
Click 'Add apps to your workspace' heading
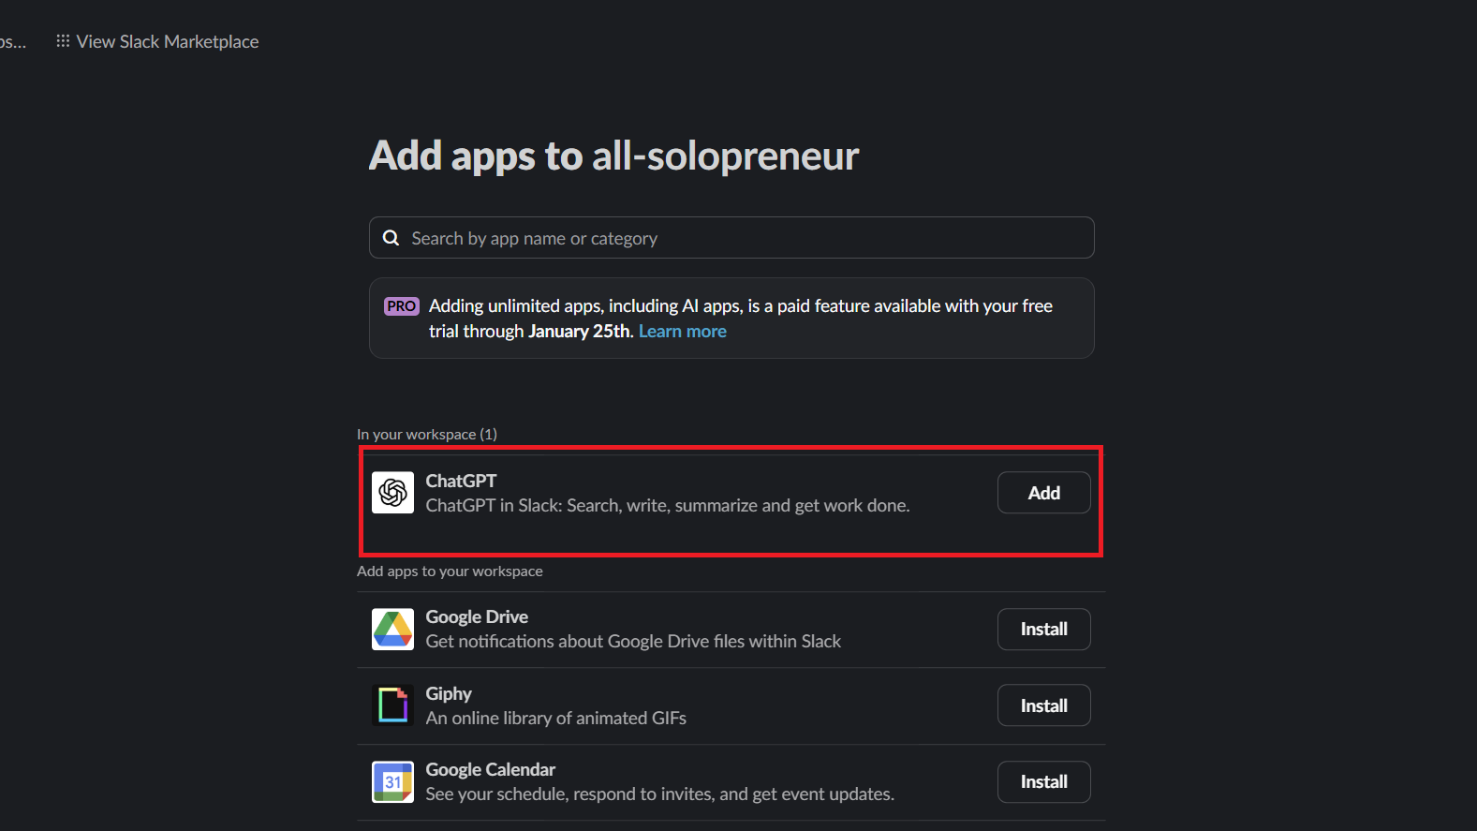coord(450,571)
